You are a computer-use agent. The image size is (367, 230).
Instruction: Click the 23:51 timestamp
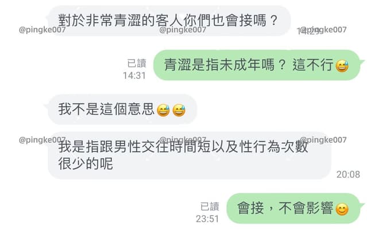click(207, 219)
